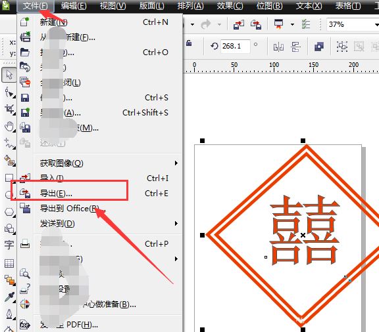Select the Pan hand tool
Image resolution: width=379 pixels, height=332 pixels.
pyautogui.click(x=9, y=127)
